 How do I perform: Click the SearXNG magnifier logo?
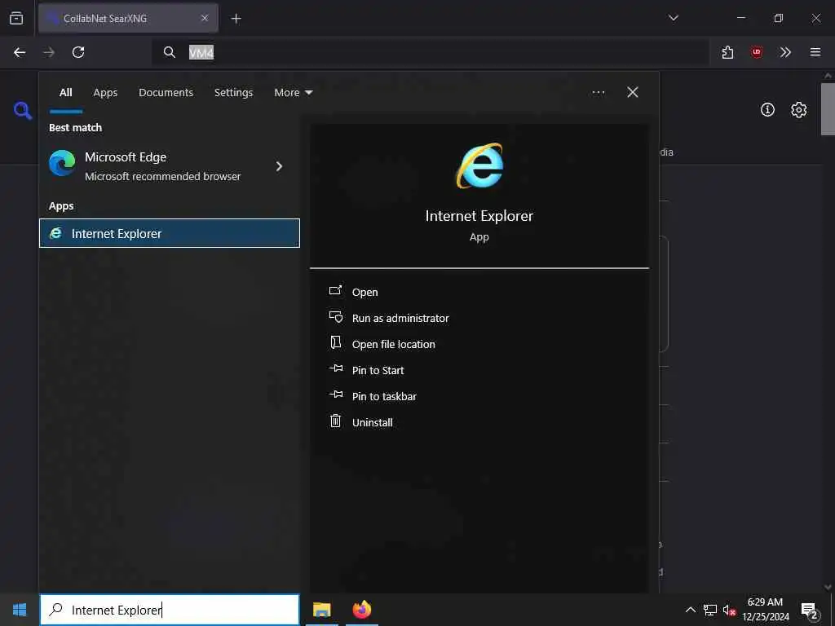[22, 111]
